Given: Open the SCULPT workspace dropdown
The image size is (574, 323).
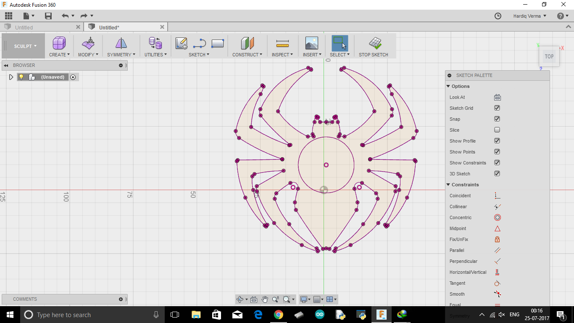Looking at the screenshot, I should tap(25, 46).
